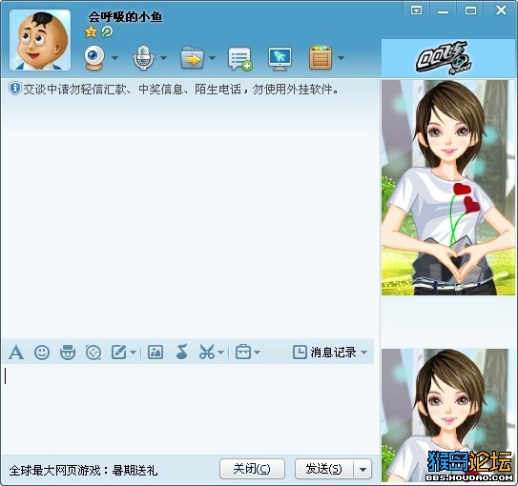Start voice chat with microphone icon

pyautogui.click(x=143, y=58)
